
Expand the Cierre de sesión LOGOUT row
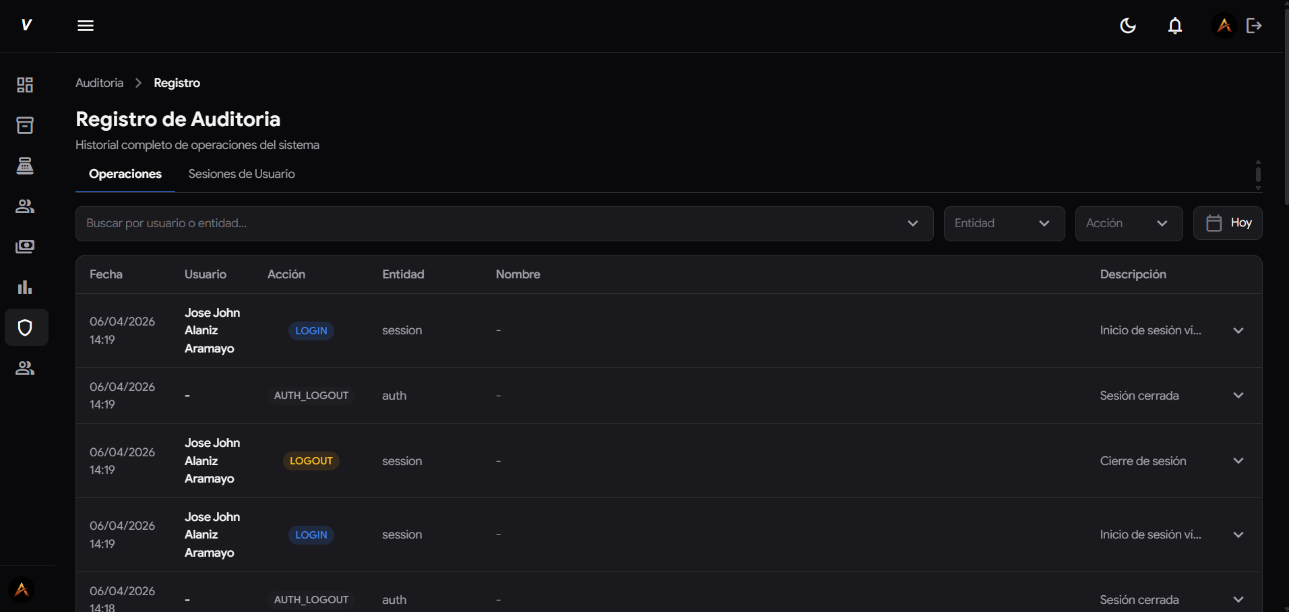(x=1238, y=461)
